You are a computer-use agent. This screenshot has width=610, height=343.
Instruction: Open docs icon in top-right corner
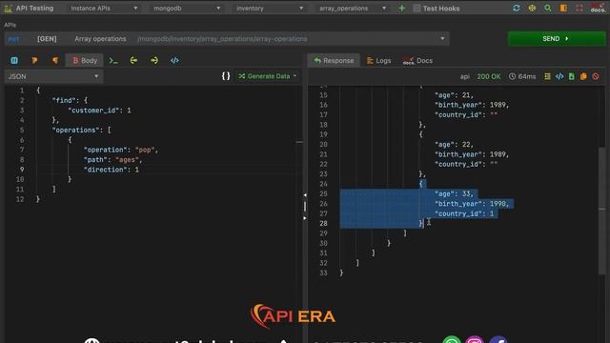click(598, 9)
